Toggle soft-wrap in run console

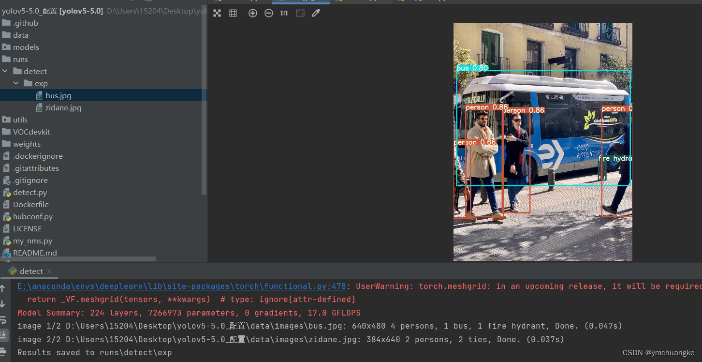(x=3, y=320)
